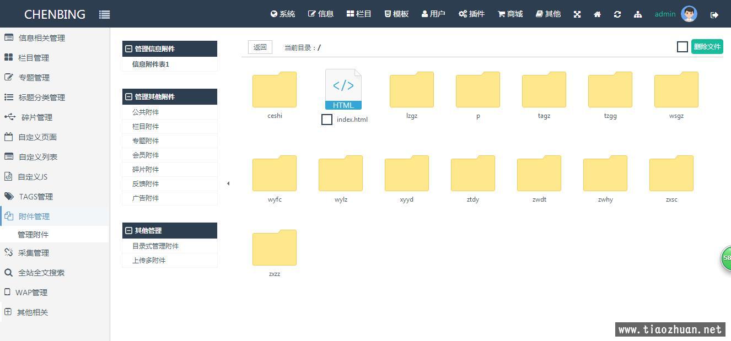Go to home via the house icon
This screenshot has height=341, width=731.
(x=597, y=14)
